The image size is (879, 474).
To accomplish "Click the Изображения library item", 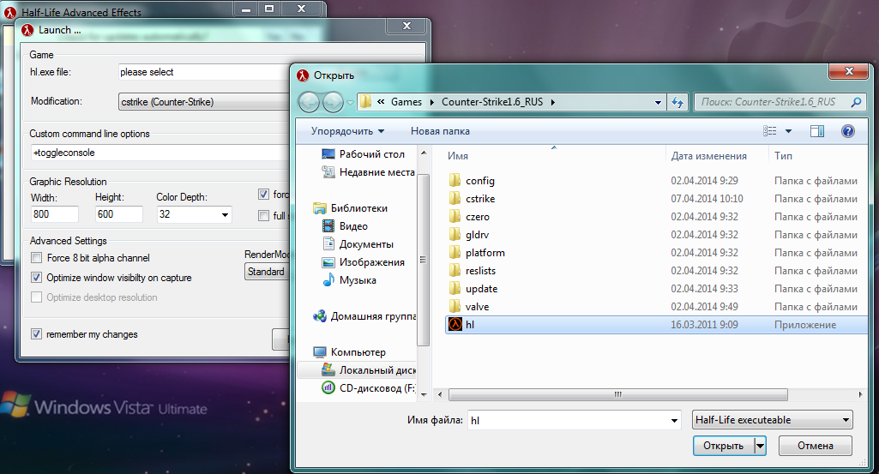I will tap(371, 261).
